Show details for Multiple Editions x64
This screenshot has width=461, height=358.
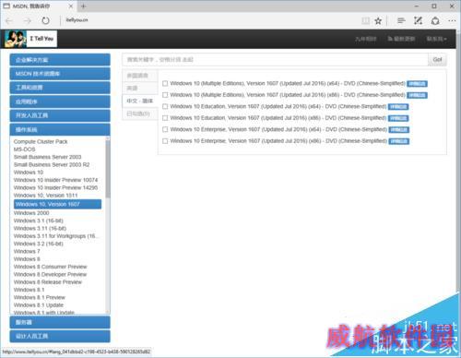tap(417, 84)
